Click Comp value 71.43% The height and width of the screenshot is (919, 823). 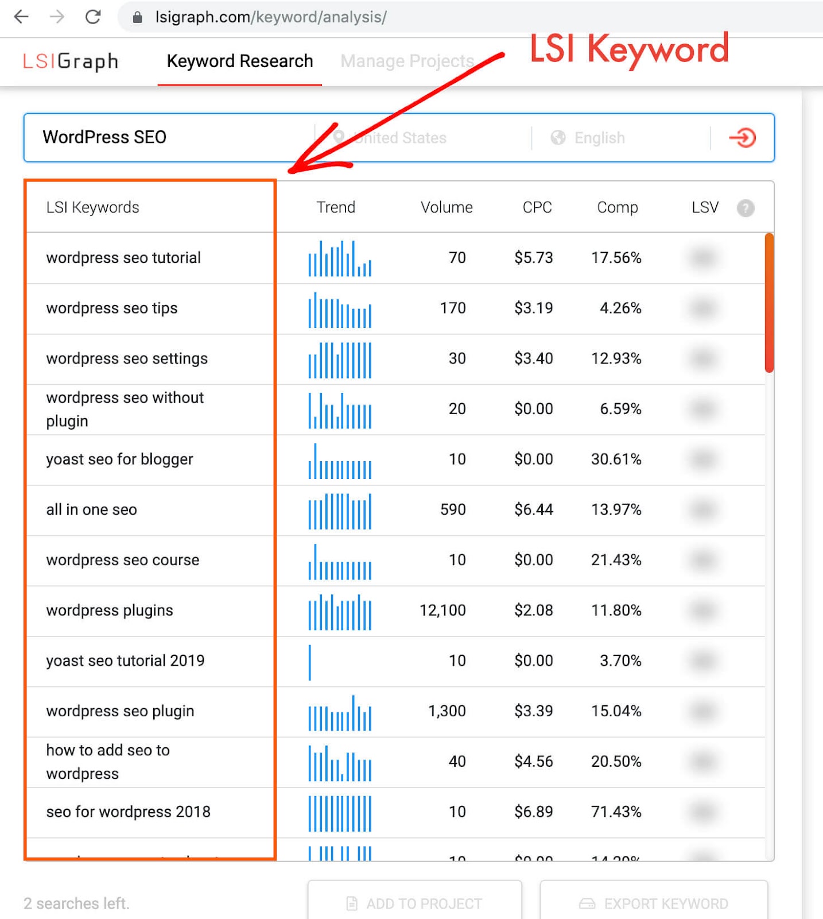click(616, 812)
